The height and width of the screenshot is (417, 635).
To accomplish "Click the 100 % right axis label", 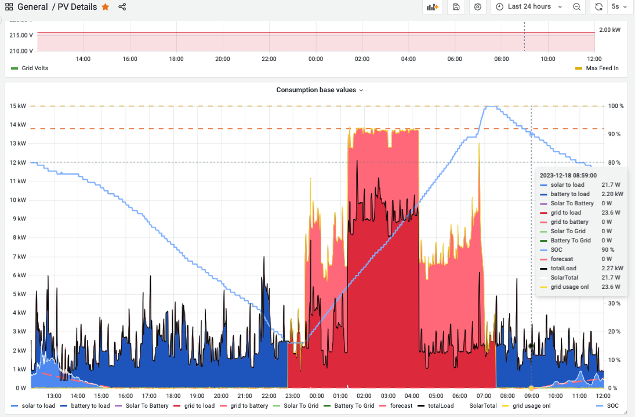I will click(615, 106).
